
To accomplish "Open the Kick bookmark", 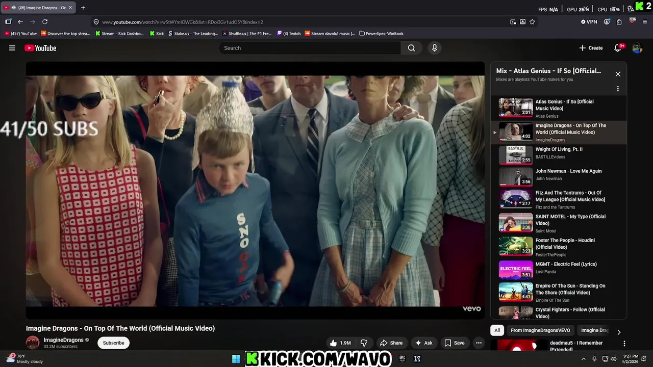I will coord(157,34).
